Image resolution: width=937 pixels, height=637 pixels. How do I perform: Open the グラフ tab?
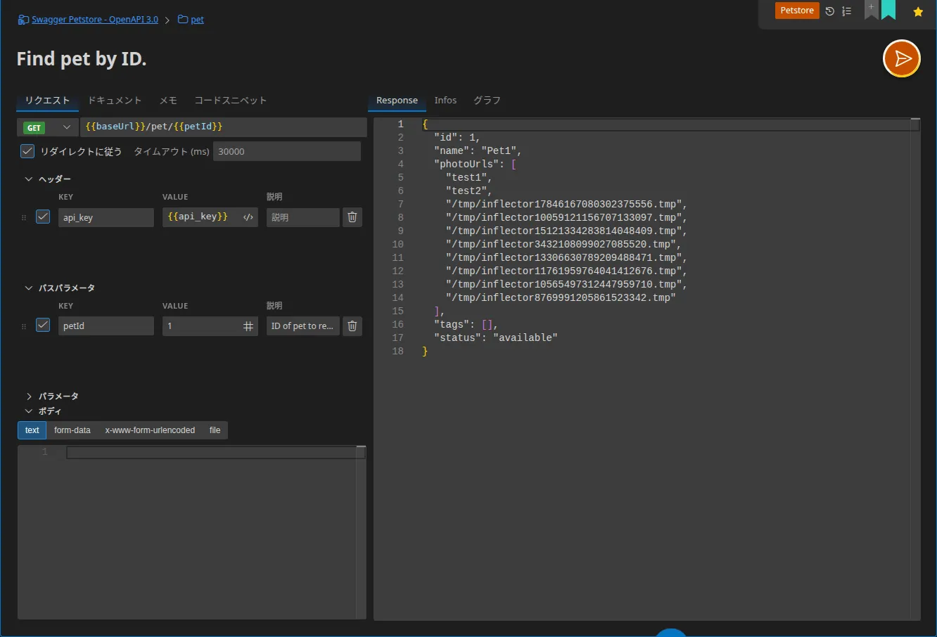tap(487, 101)
